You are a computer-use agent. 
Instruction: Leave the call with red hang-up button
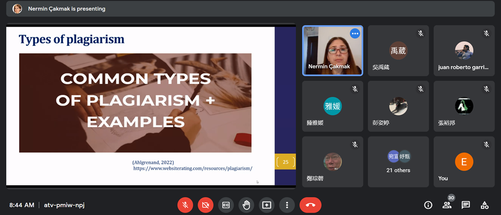310,205
